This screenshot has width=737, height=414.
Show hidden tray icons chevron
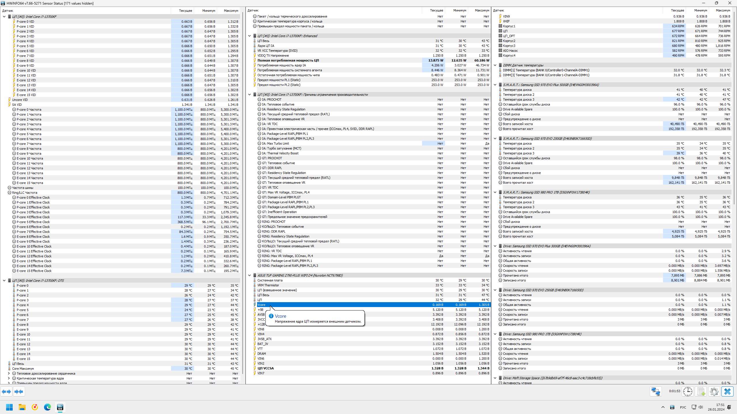[x=663, y=407]
